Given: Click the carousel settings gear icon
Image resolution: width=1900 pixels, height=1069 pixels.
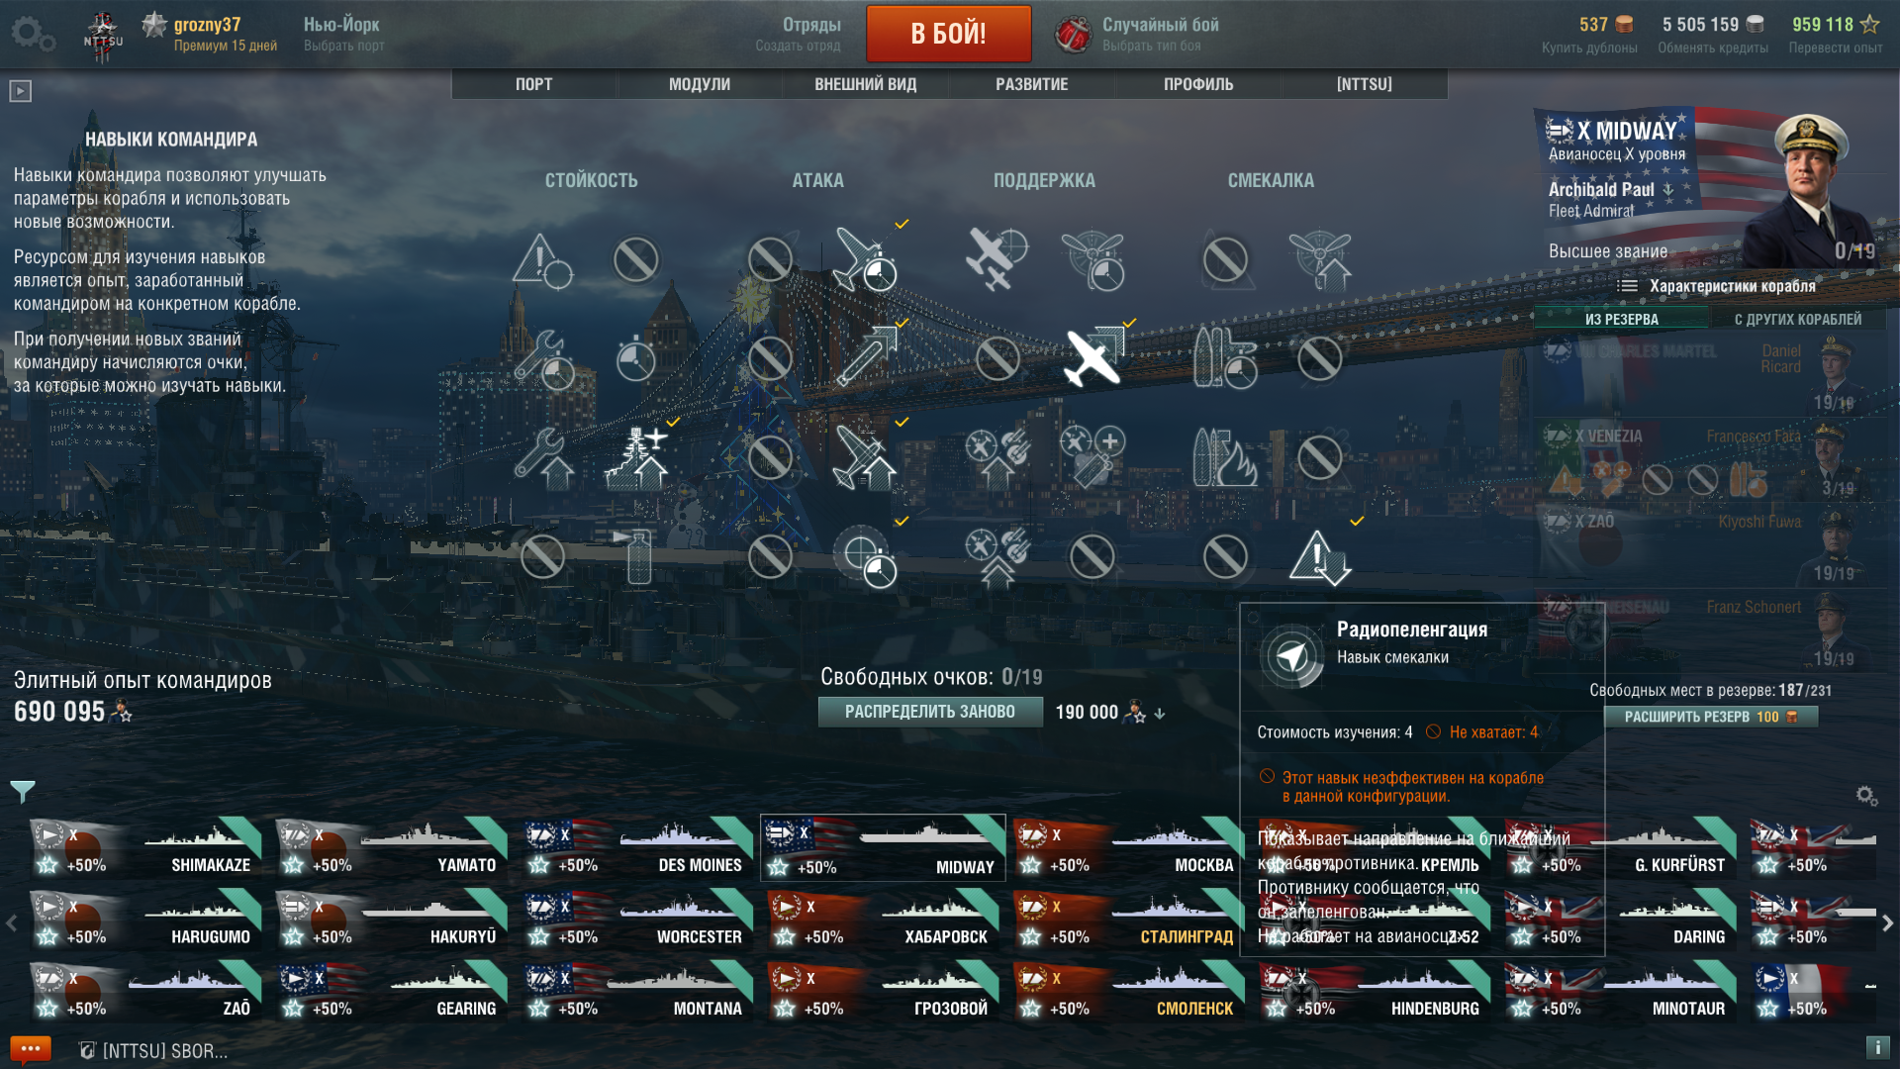Looking at the screenshot, I should [x=1866, y=795].
